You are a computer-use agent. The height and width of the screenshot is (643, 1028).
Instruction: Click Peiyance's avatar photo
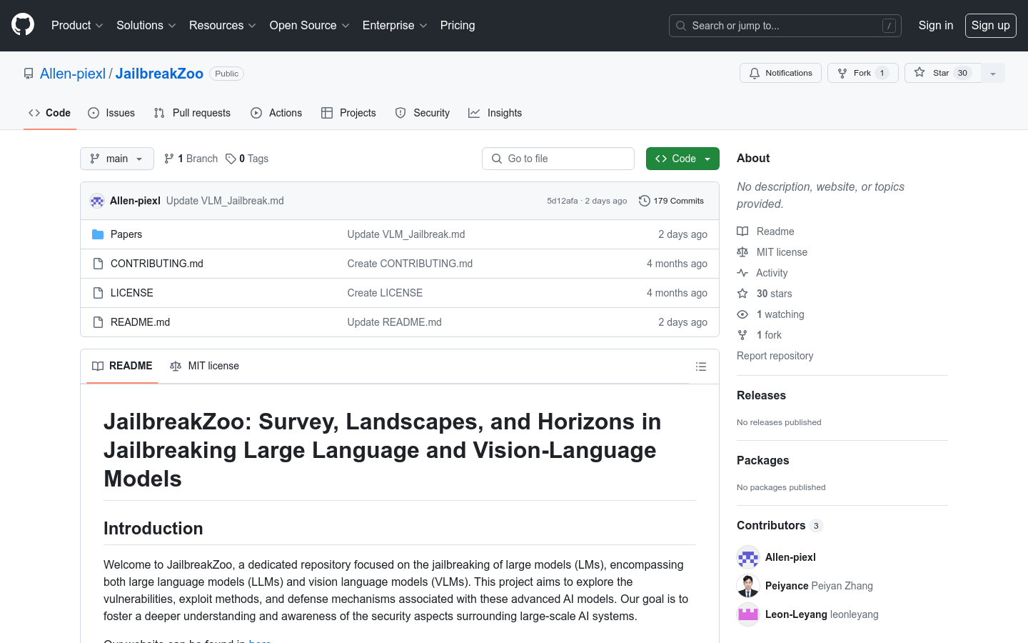point(748,586)
